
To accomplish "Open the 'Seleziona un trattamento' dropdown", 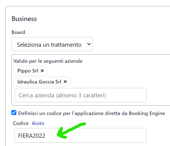I will click(x=52, y=44).
